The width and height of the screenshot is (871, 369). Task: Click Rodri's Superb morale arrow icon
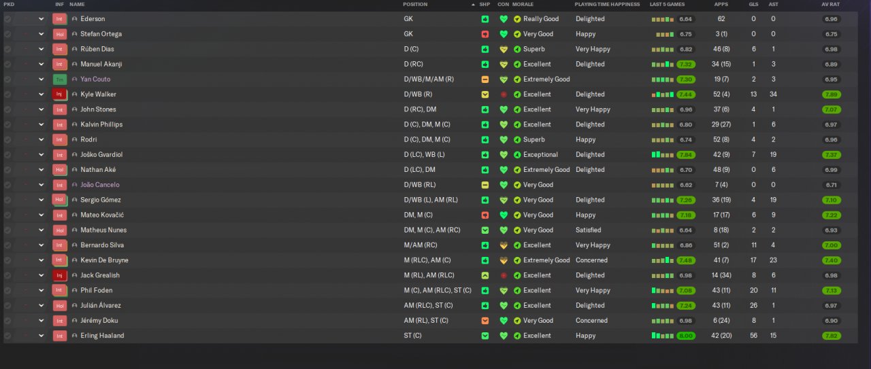point(517,139)
